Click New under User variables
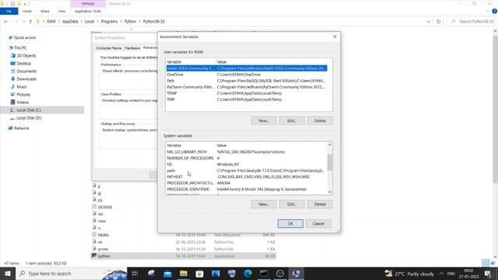The height and width of the screenshot is (280, 498). click(x=264, y=121)
